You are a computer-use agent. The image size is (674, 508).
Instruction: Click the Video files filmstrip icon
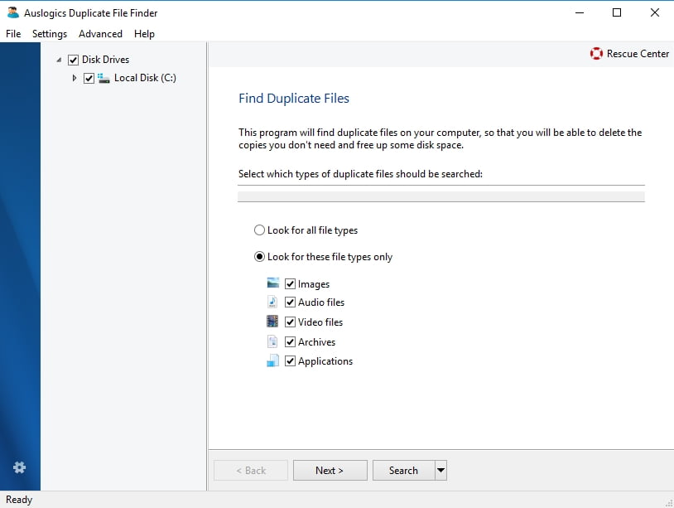click(x=273, y=322)
